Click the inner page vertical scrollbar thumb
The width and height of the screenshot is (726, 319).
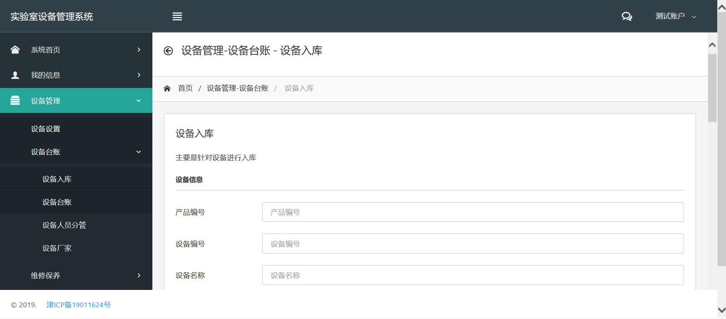click(712, 88)
